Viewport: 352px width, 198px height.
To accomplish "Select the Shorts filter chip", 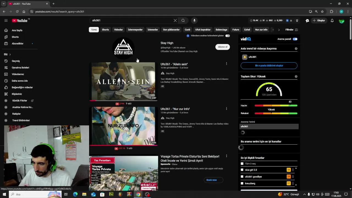I will (x=106, y=30).
